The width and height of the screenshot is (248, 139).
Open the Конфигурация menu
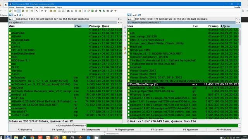pos(50,7)
